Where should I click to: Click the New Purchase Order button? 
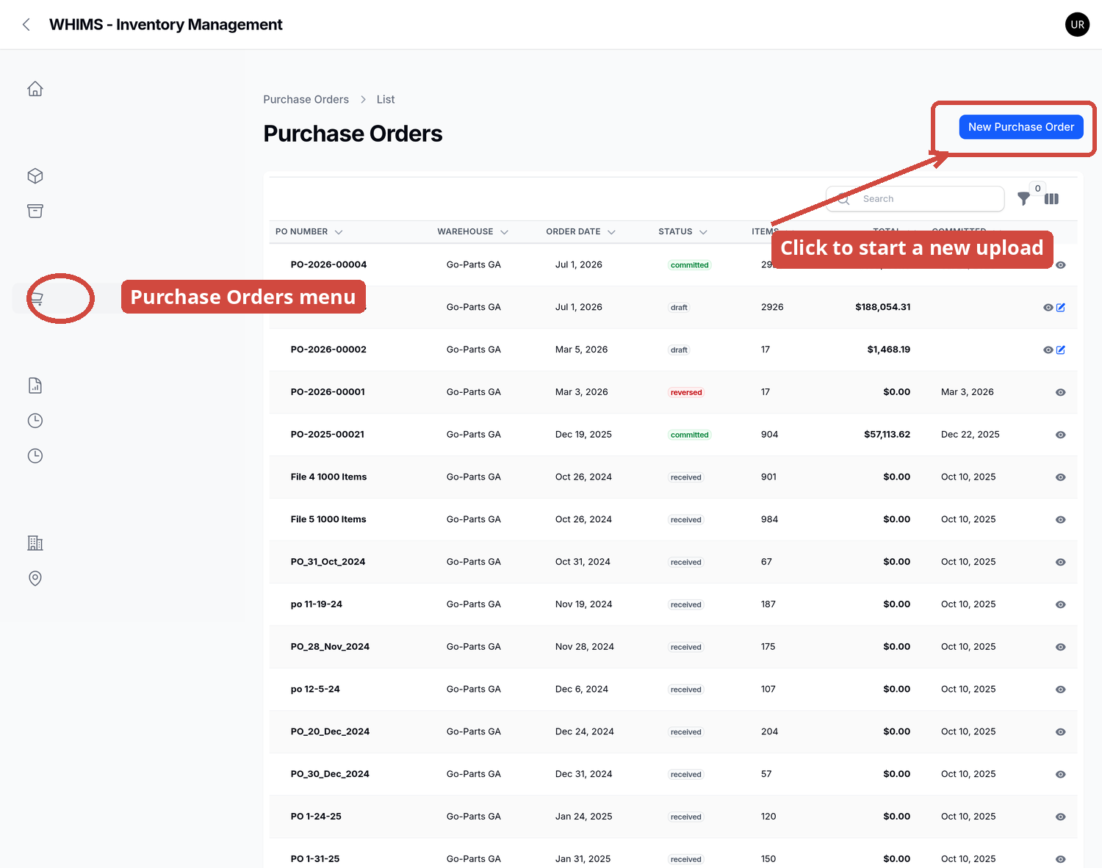click(1021, 127)
